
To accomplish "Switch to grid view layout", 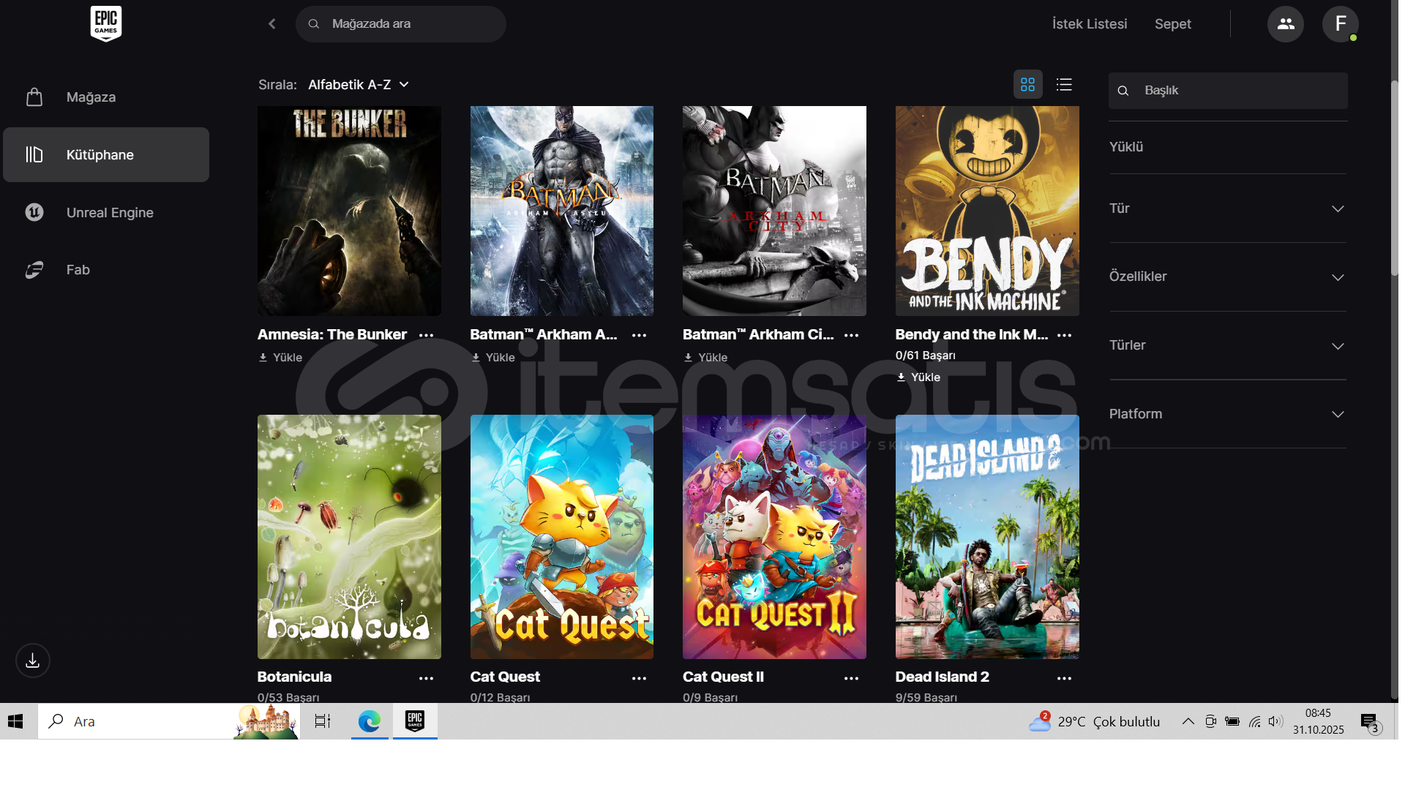I will pos(1027,85).
